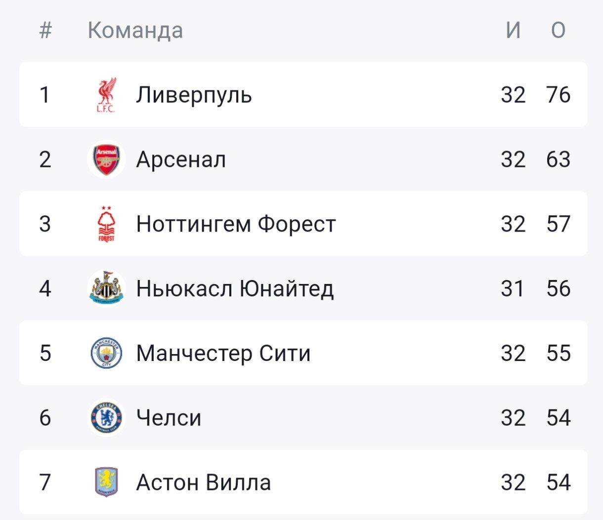Click the Chelsea lion badge
Image resolution: width=603 pixels, height=520 pixels.
click(x=106, y=418)
